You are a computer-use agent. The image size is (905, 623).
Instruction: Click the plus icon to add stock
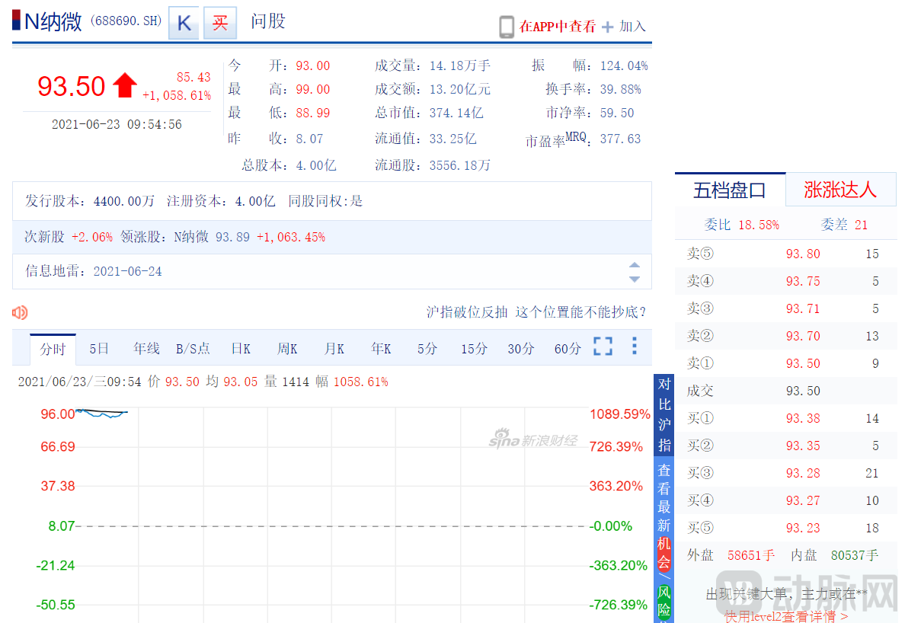(607, 27)
